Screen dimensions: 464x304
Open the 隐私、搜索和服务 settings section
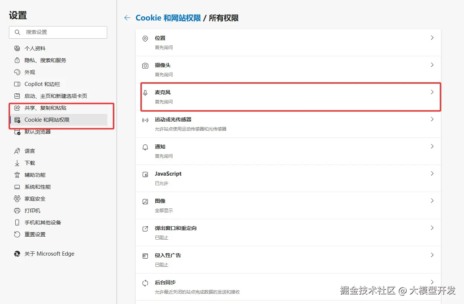tap(45, 60)
